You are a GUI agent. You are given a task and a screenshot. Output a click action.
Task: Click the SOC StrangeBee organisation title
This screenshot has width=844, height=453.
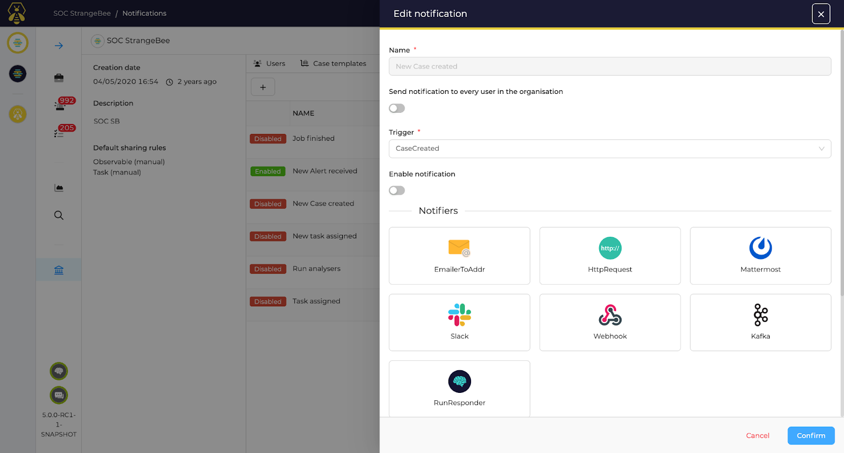pos(138,41)
